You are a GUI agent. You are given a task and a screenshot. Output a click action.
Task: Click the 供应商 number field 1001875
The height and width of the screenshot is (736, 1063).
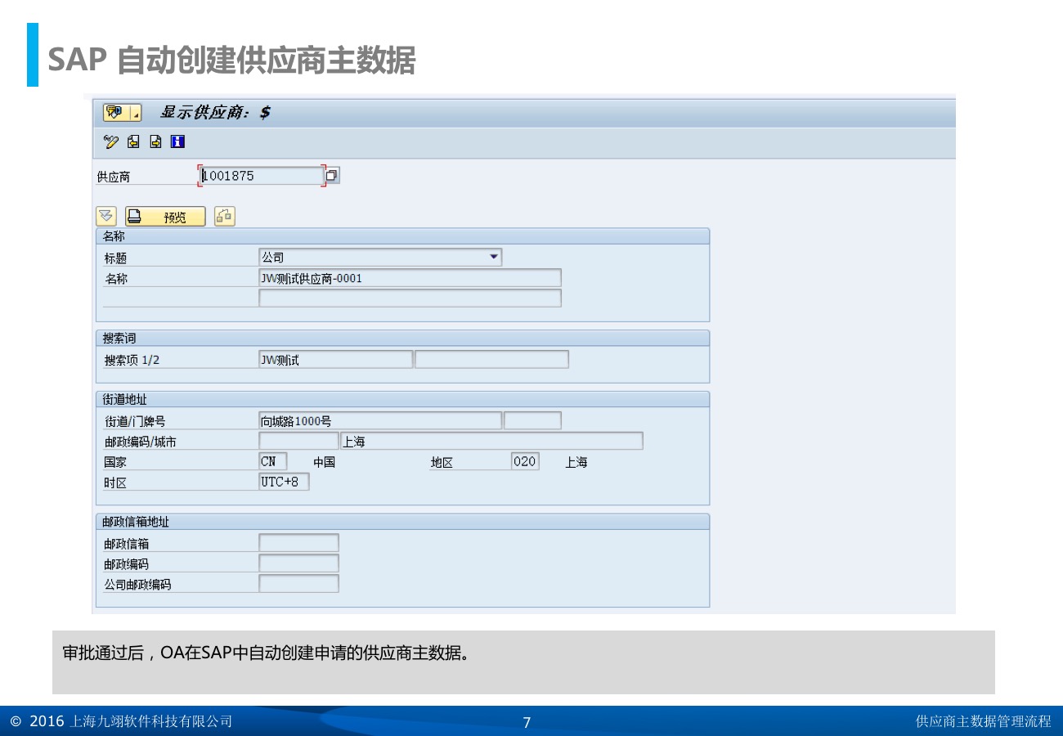(x=262, y=175)
